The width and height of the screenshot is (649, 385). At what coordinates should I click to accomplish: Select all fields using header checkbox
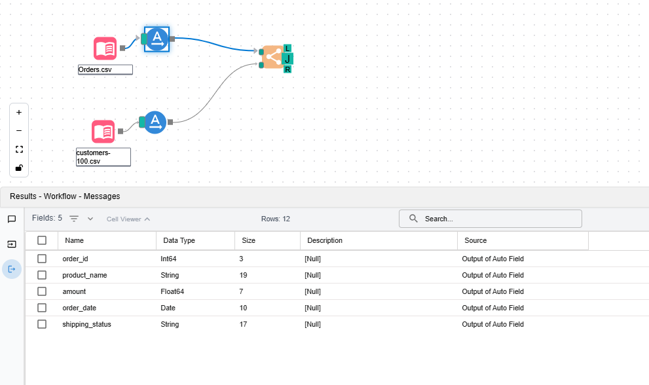42,240
